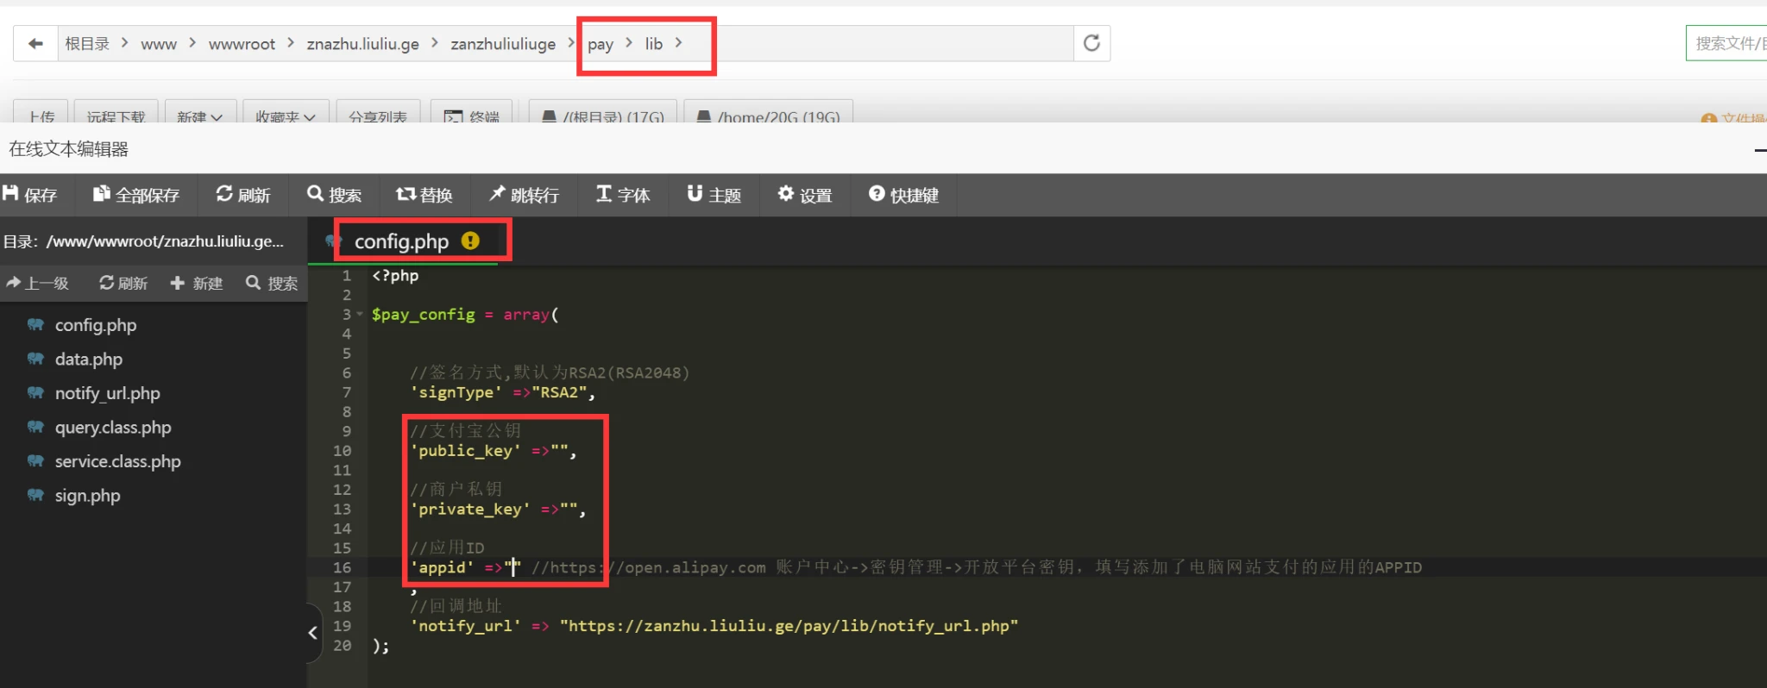1767x688 pixels.
Task: Collapse the file sidebar with arrow handle
Action: 313,633
